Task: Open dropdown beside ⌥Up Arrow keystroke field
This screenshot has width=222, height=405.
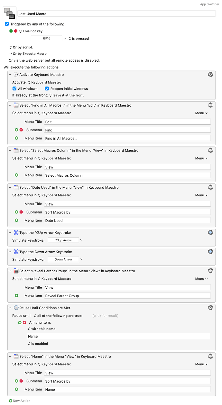Action: 81,240
